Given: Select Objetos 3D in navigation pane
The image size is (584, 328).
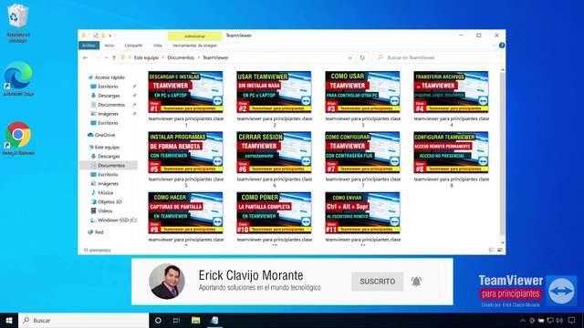Looking at the screenshot, I should 109,202.
